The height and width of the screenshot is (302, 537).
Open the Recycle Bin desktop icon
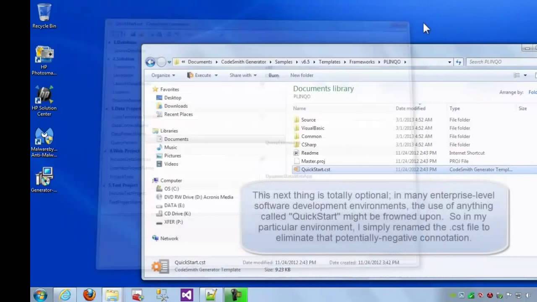44,16
